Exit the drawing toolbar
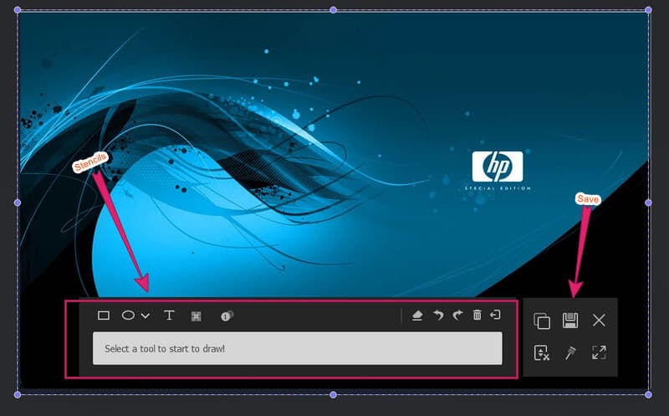Image resolution: width=669 pixels, height=416 pixels. click(x=495, y=316)
